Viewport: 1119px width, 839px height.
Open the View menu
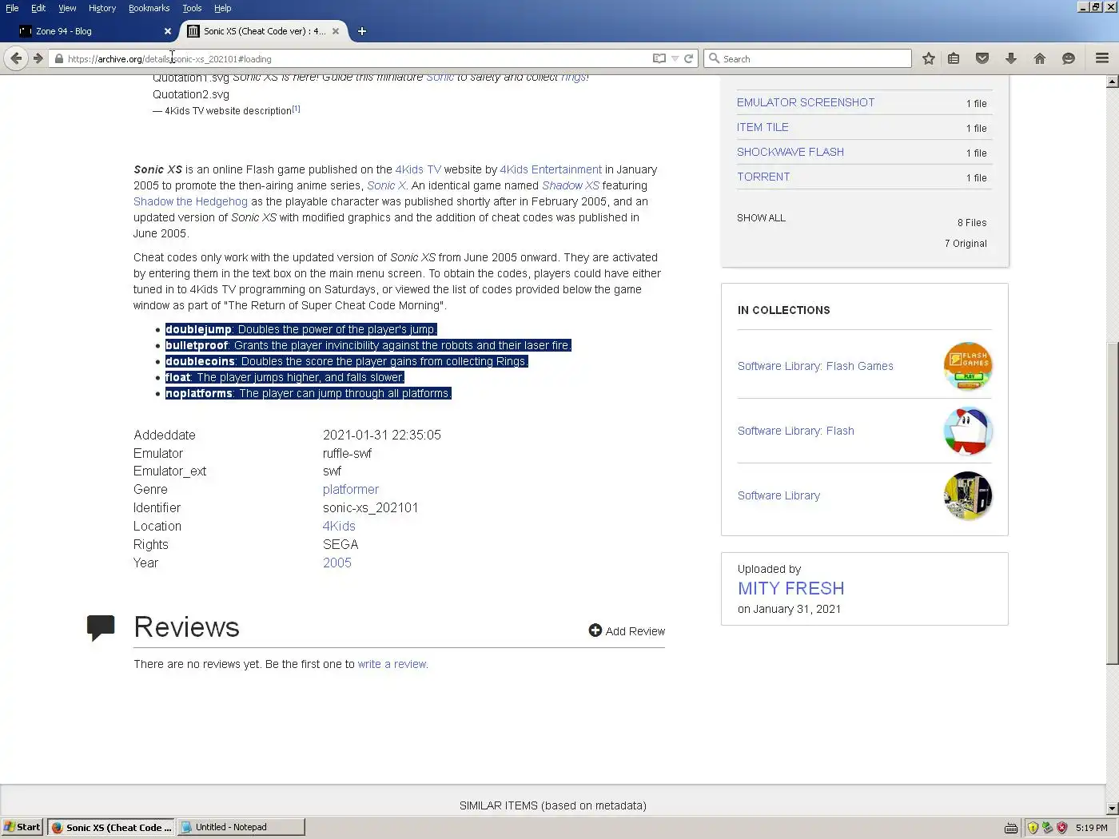(x=67, y=8)
